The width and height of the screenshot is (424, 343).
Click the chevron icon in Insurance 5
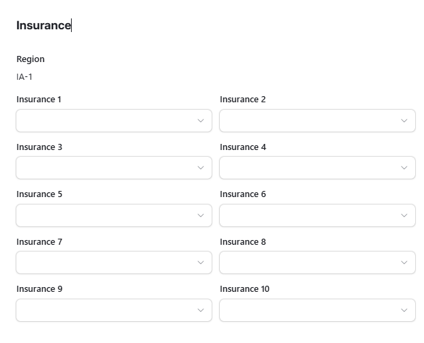201,215
